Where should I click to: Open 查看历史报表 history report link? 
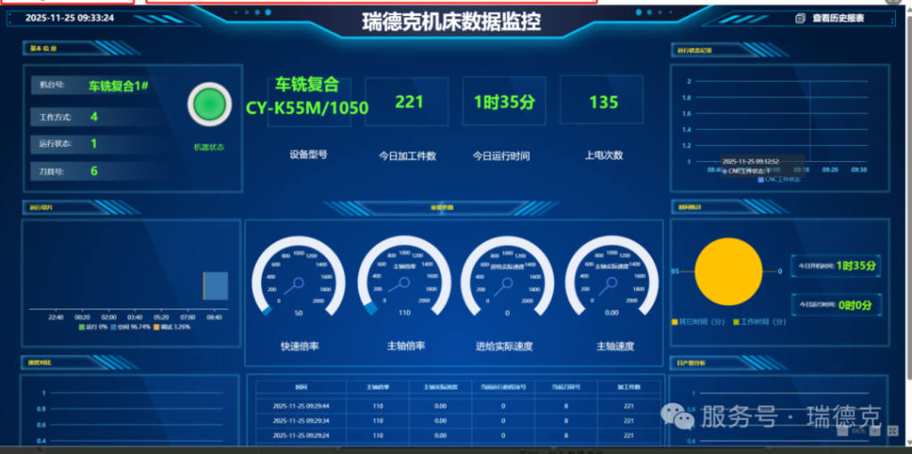click(x=837, y=18)
